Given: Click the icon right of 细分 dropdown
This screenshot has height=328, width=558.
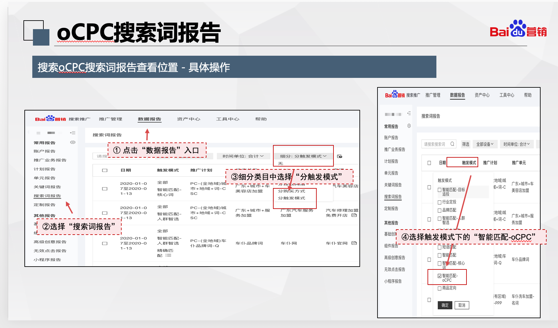Looking at the screenshot, I should pos(339,156).
